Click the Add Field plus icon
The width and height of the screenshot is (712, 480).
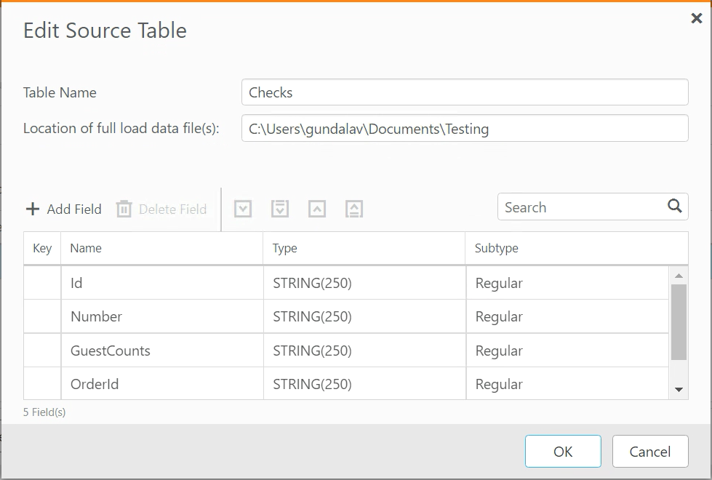click(33, 209)
